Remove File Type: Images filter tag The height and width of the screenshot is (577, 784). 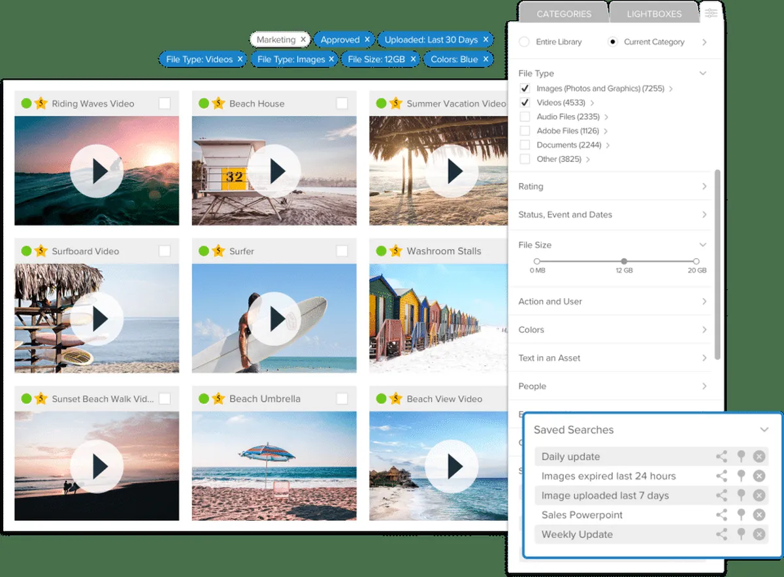coord(332,59)
